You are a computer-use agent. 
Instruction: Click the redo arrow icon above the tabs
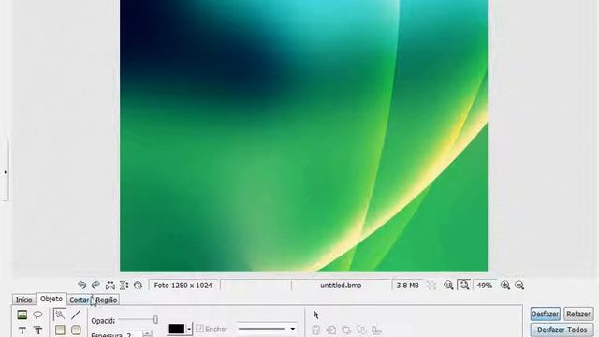[95, 285]
